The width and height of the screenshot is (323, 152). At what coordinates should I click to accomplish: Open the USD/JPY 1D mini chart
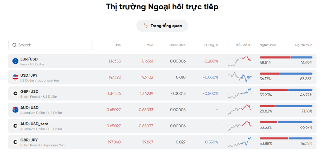(240, 77)
